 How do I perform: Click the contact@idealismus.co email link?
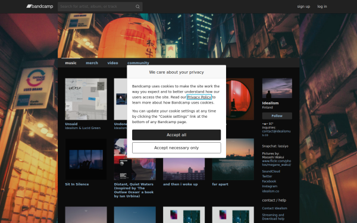[x=276, y=133]
